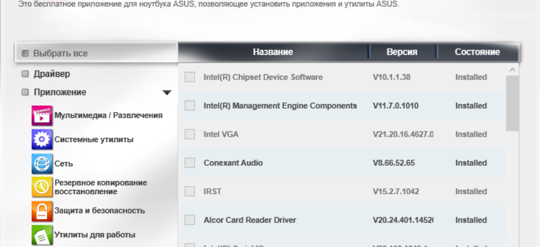Open Мультимедиа / Развлечения category icon
This screenshot has width=540, height=247.
[42, 116]
